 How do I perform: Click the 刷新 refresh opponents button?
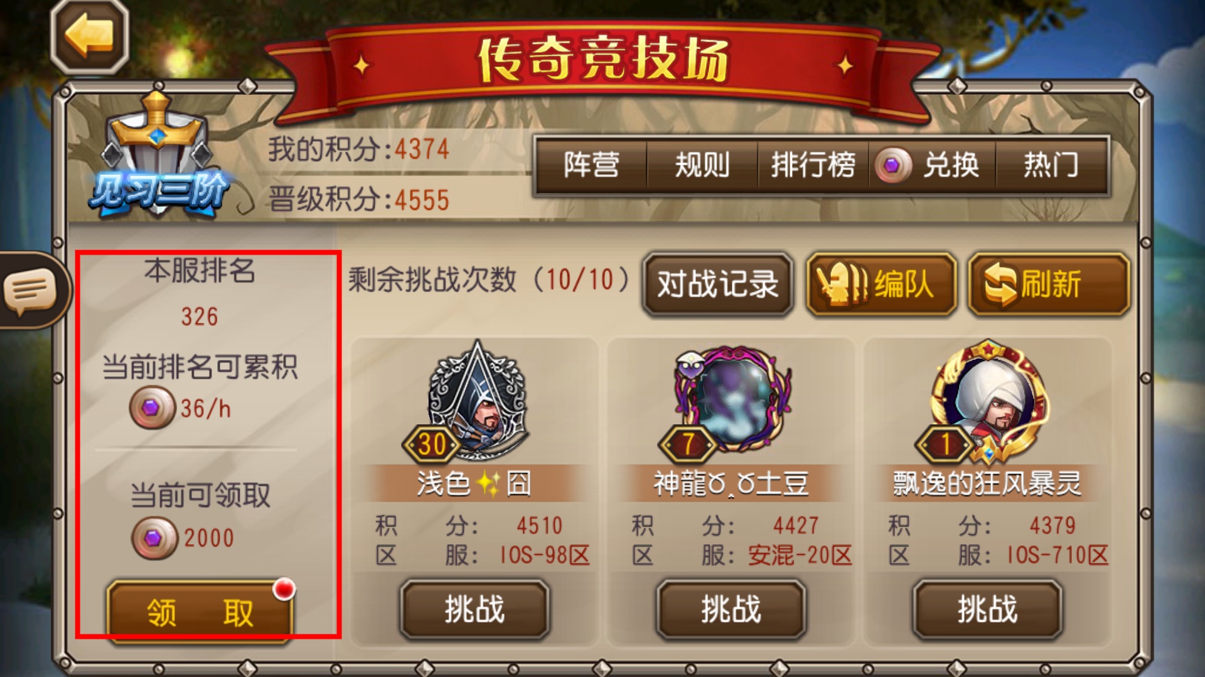click(x=1049, y=284)
